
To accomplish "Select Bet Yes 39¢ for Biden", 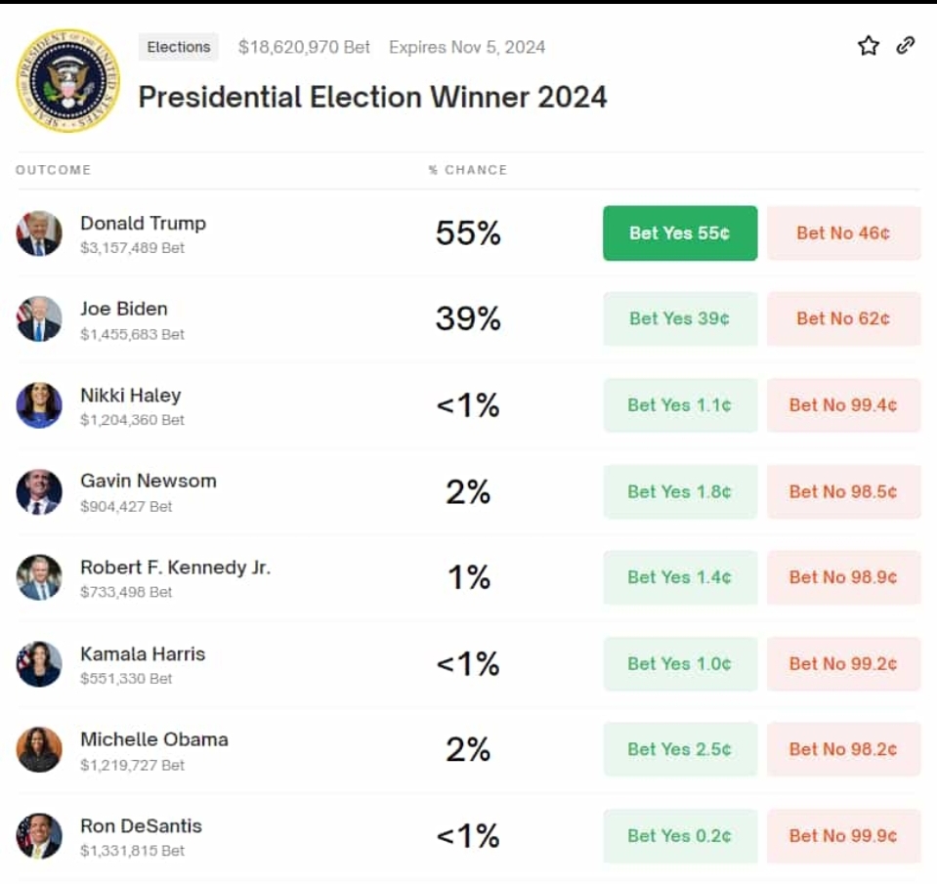I will point(679,318).
